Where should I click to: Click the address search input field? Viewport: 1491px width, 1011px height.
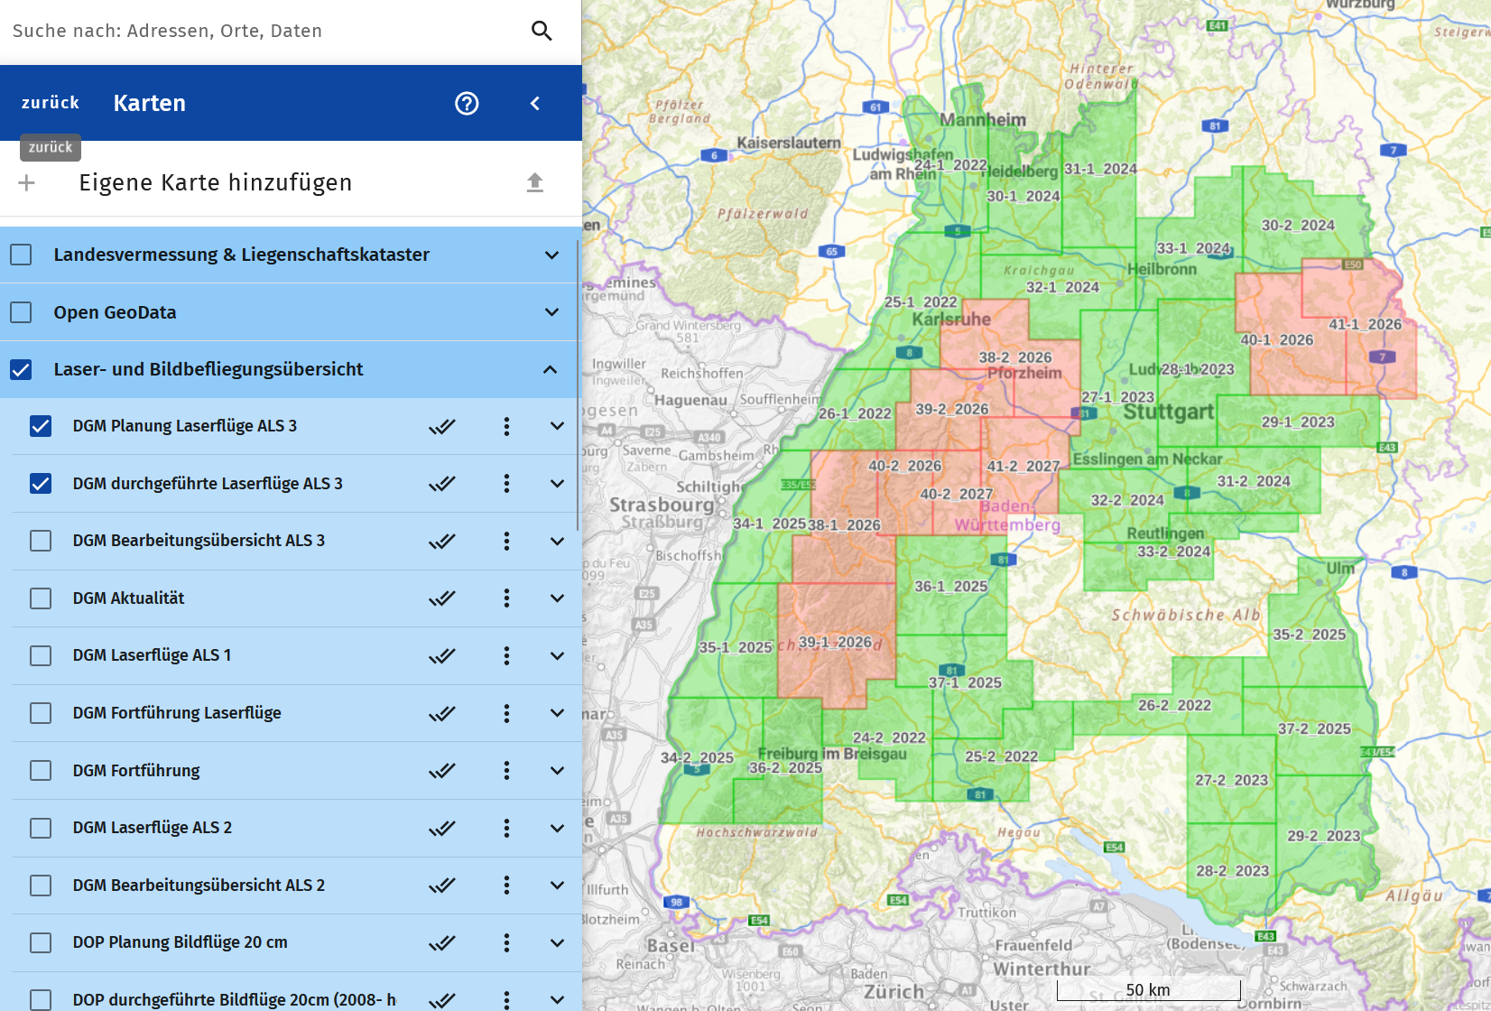(x=262, y=31)
